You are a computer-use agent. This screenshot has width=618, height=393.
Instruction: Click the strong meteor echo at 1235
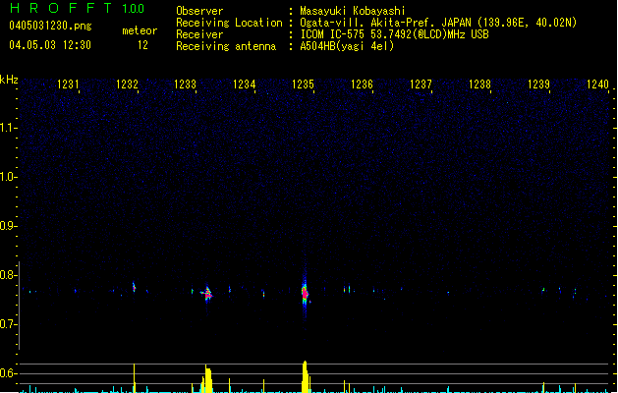tap(305, 292)
